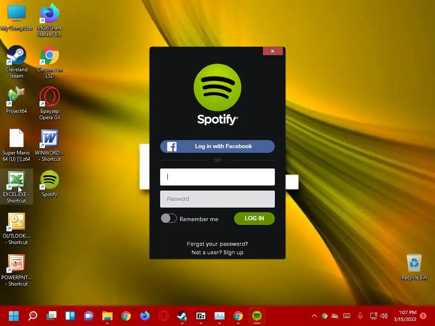This screenshot has width=435, height=326.
Task: Select Super Mario 64 z64 file
Action: pos(17,145)
